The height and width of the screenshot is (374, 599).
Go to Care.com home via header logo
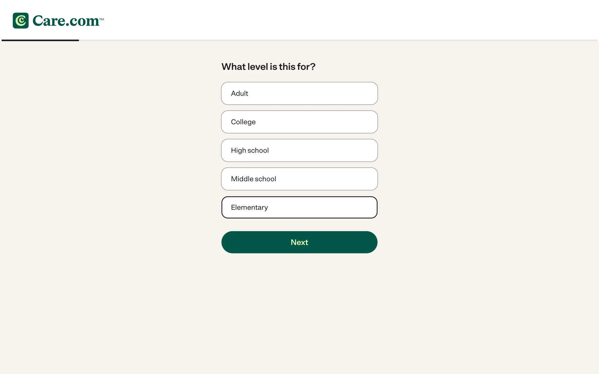pyautogui.click(x=58, y=21)
